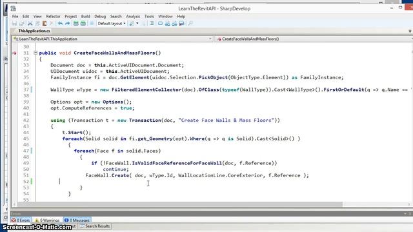
Task: Click the SharpDevelop app icon in title bar
Action: pos(13,8)
